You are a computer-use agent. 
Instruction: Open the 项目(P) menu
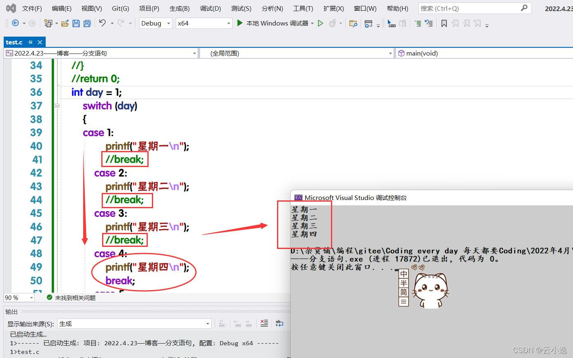click(149, 8)
